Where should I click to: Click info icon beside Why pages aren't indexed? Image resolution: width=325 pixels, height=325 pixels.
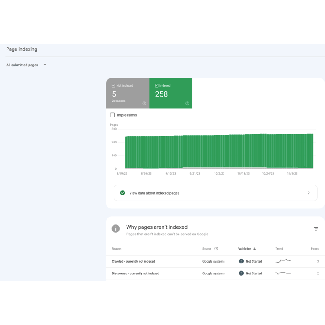click(x=116, y=229)
